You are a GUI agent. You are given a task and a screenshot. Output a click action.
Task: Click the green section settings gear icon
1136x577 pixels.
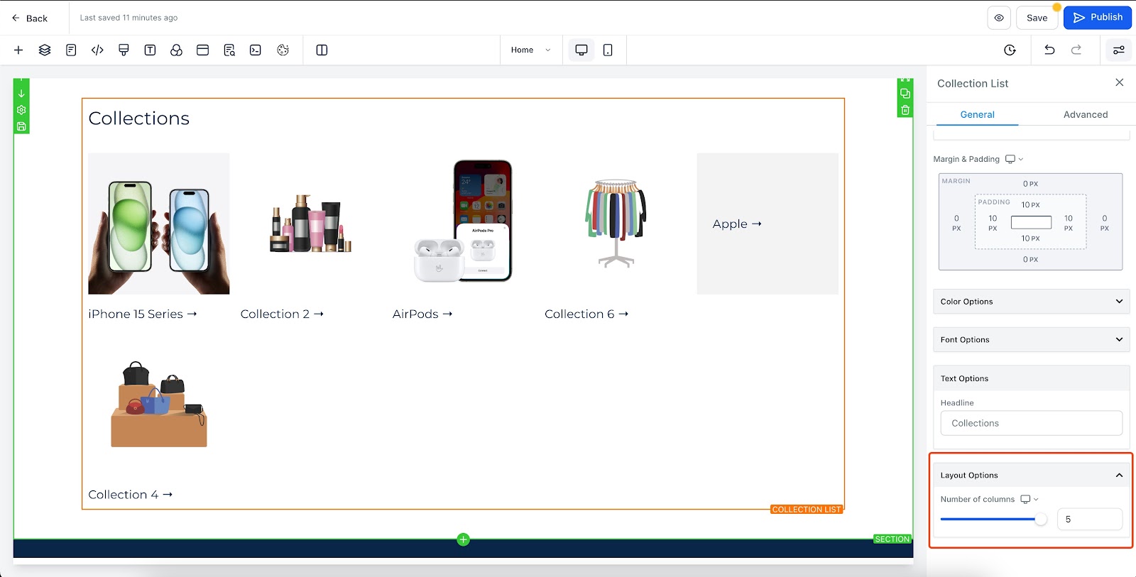pyautogui.click(x=21, y=110)
